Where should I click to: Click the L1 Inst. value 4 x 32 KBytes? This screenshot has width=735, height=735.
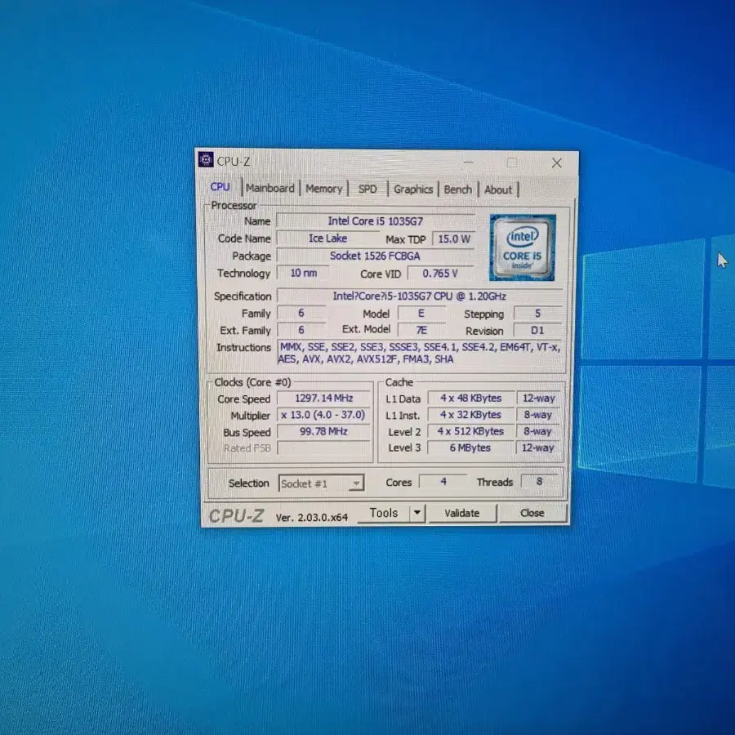tap(470, 414)
